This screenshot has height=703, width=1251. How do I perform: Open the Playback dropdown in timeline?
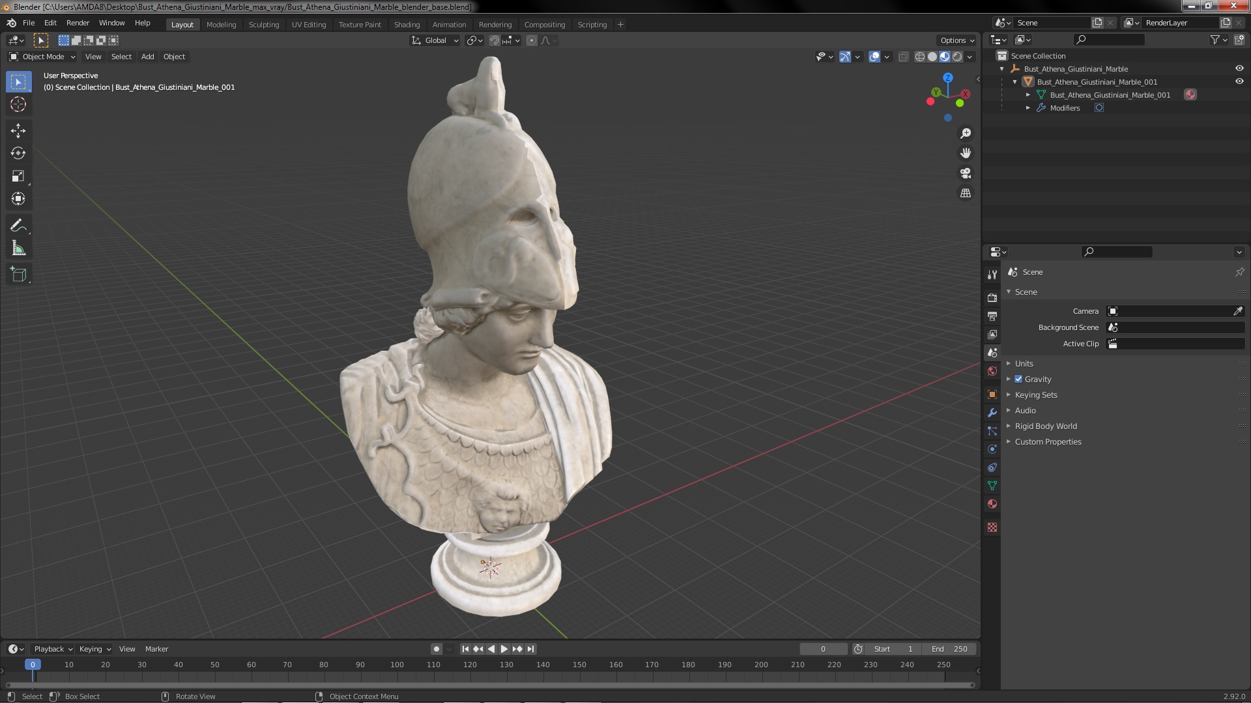53,649
